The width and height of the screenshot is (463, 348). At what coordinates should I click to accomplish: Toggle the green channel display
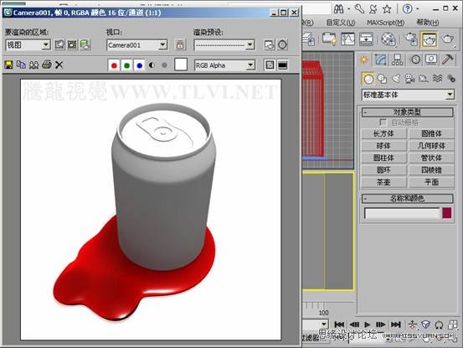click(x=126, y=65)
